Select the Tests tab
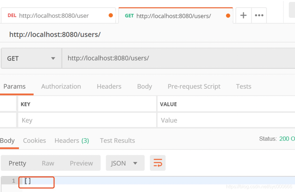The image size is (295, 192). point(244,86)
